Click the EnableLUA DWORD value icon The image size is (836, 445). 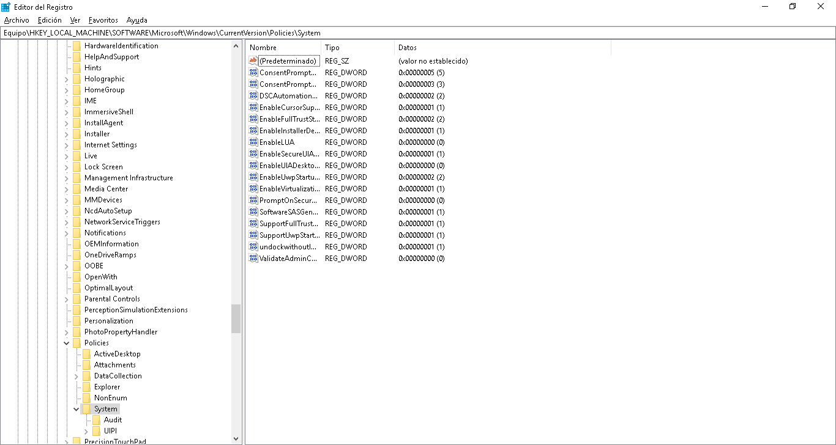pyautogui.click(x=253, y=142)
